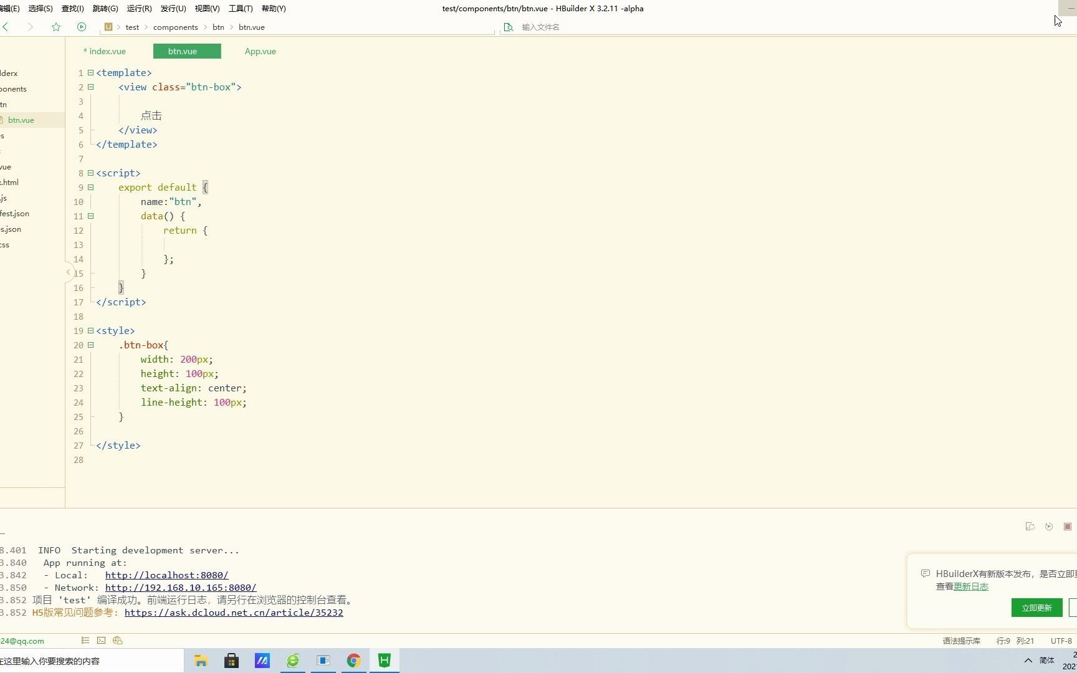This screenshot has height=673, width=1077.
Task: Collapse the .btn-box style rule fold
Action: pyautogui.click(x=90, y=345)
